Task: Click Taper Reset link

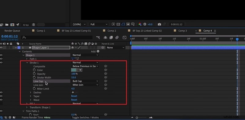Action: pos(74,96)
